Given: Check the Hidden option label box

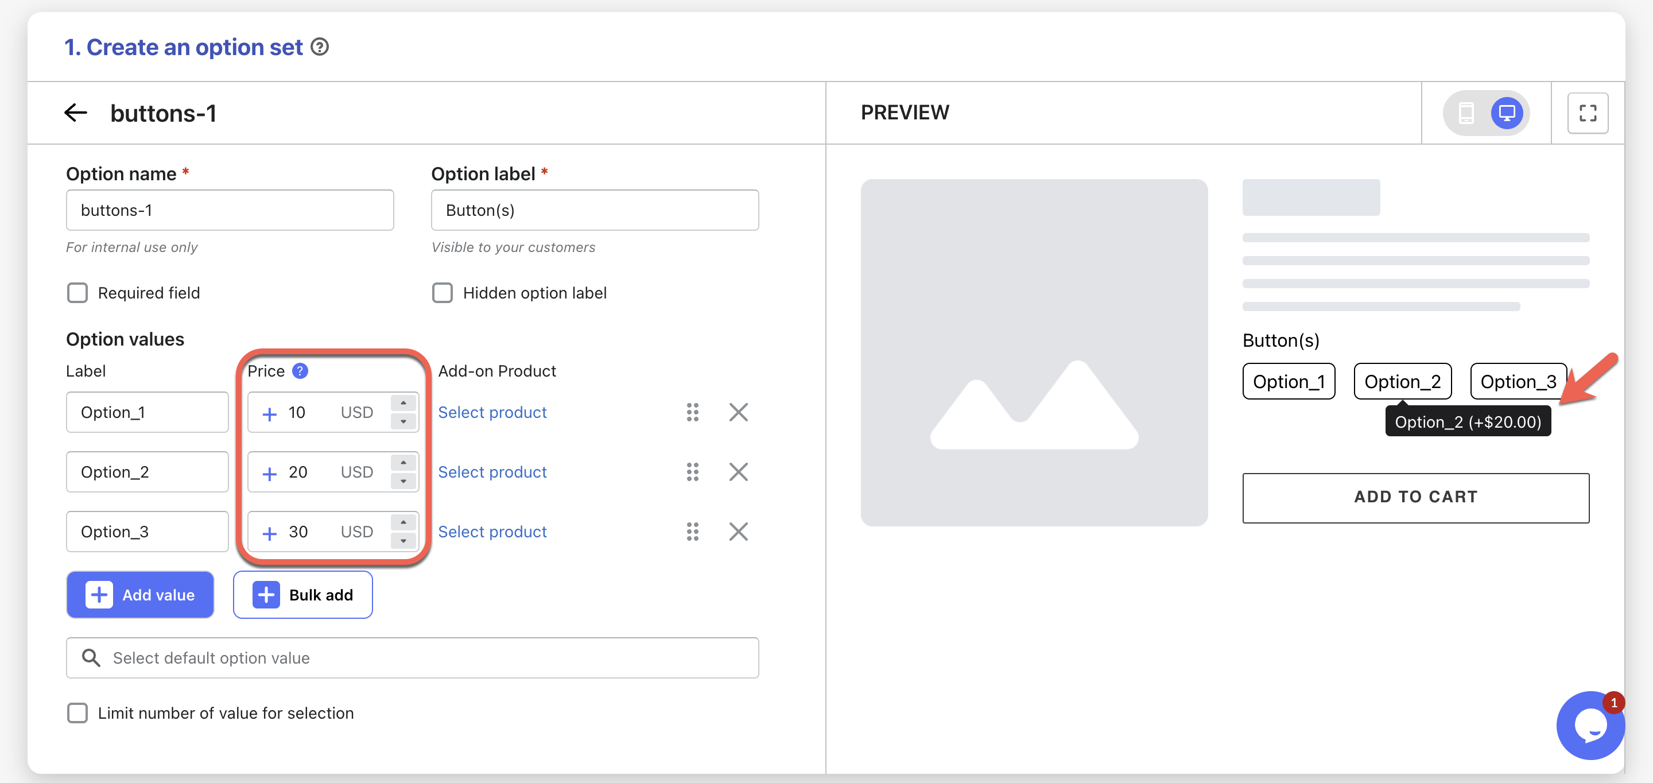Looking at the screenshot, I should click(442, 293).
